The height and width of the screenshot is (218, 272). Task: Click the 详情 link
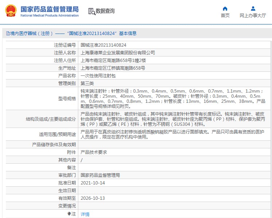85,214
